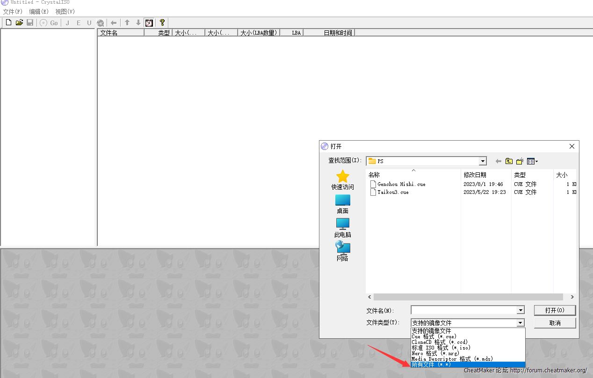Viewport: 593px width, 378px height.
Task: Create a new folder using the dialog icon
Action: coord(520,161)
